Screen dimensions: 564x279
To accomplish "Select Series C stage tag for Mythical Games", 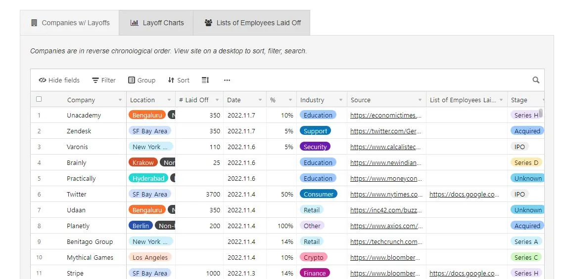I will (526, 257).
